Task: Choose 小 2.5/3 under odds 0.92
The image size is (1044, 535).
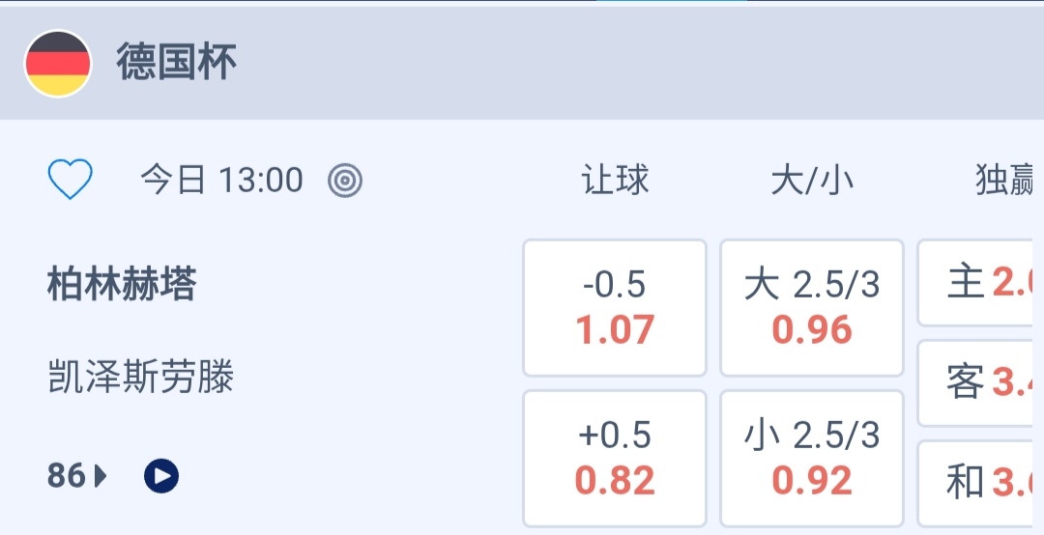Action: click(812, 459)
